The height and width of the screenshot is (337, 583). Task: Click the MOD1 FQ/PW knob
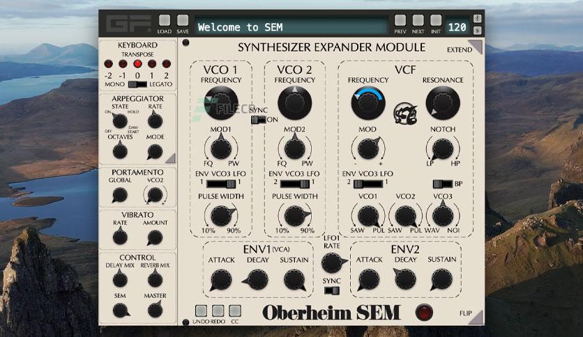tap(221, 148)
